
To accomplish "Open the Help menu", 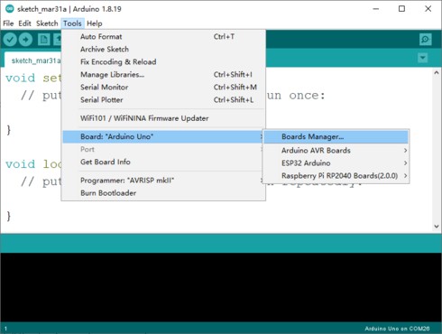I will pyautogui.click(x=95, y=23).
